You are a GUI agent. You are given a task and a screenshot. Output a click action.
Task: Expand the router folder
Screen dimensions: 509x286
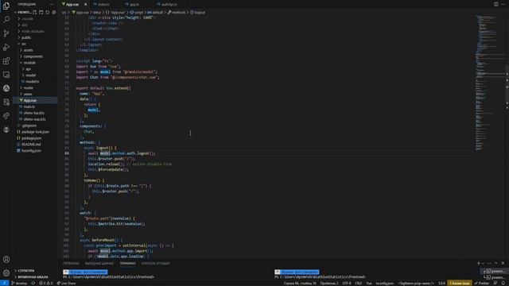click(36, 88)
